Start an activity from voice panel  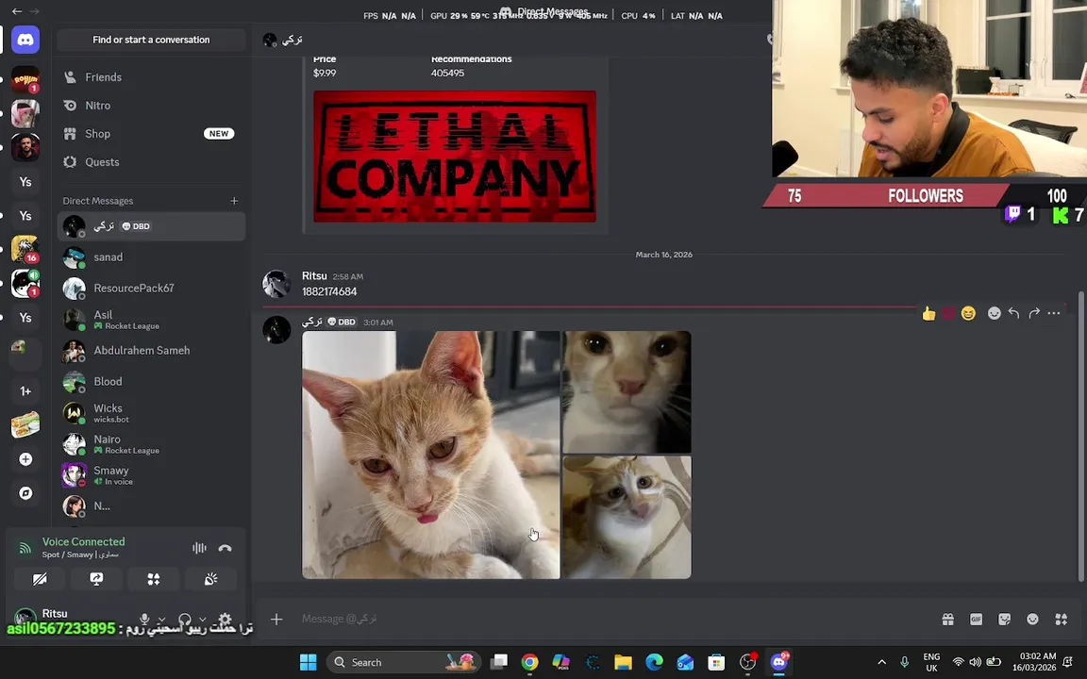[x=153, y=579]
